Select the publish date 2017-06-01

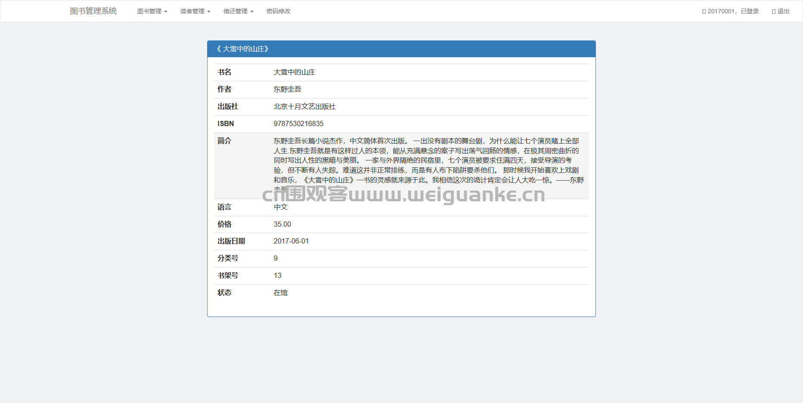click(x=291, y=241)
